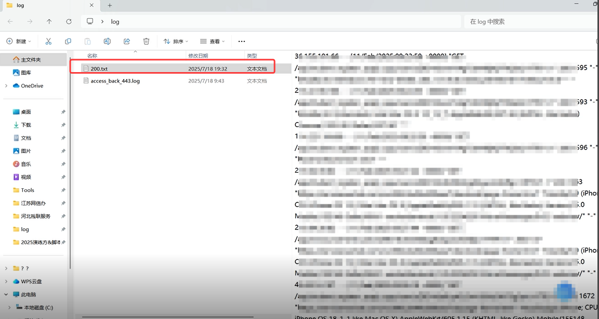
Task: Open the 查看 view dropdown
Action: pyautogui.click(x=212, y=41)
